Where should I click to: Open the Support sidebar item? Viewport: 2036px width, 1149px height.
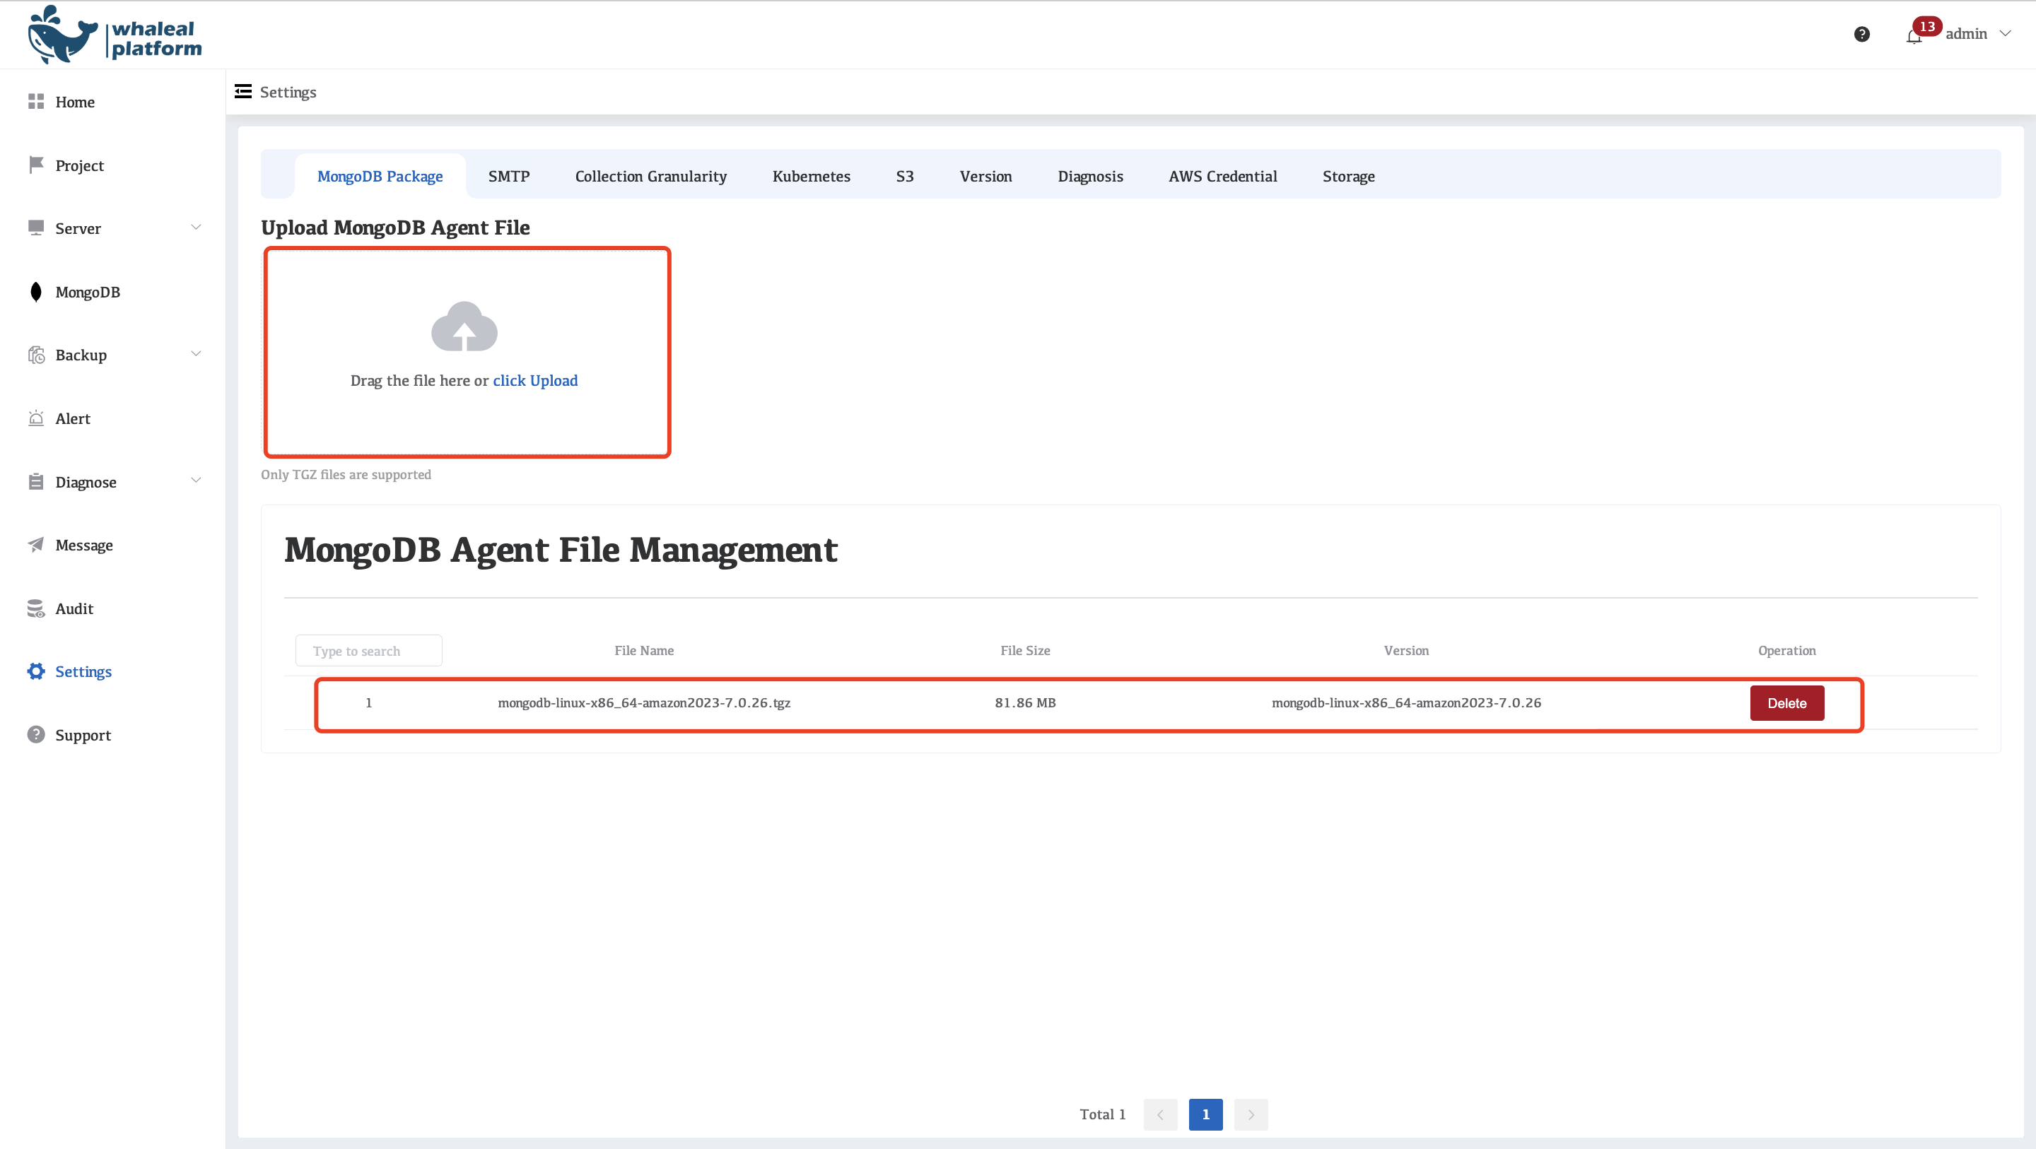coord(83,735)
